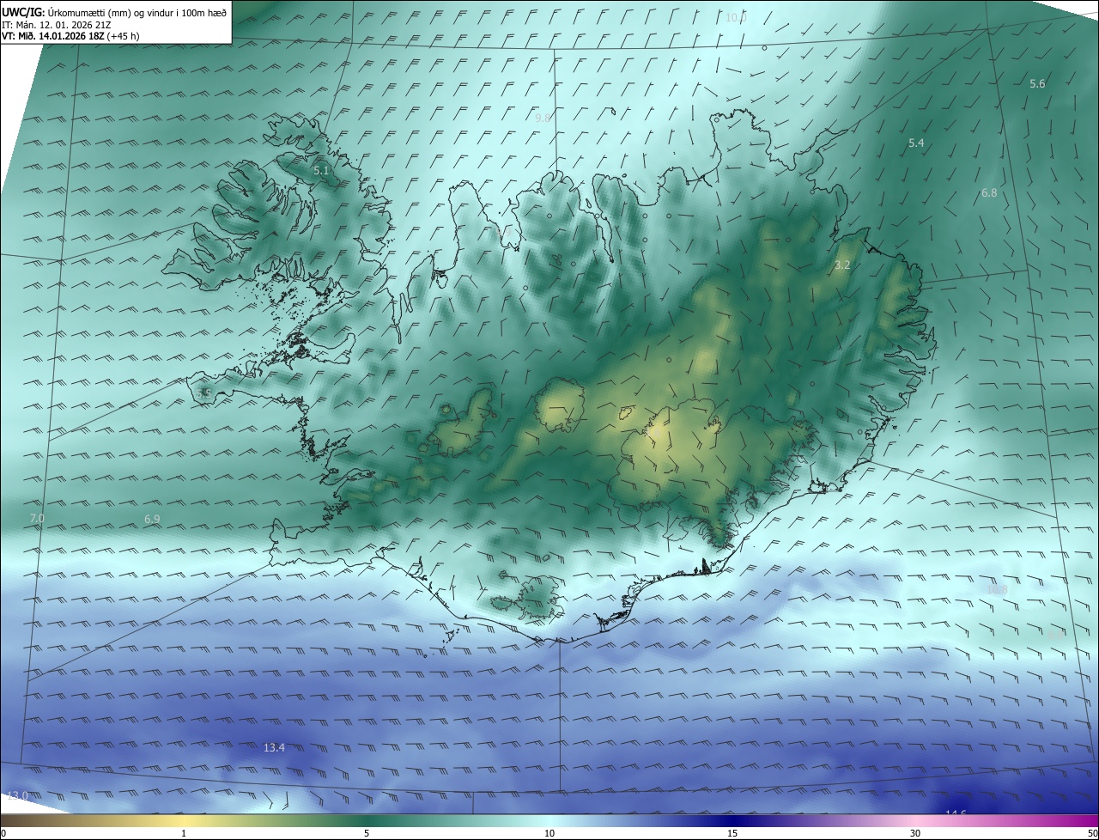Click the initial time 'IT: Mán. 12. 01. 2026 21Z'
Image resolution: width=1099 pixels, height=840 pixels.
click(56, 25)
